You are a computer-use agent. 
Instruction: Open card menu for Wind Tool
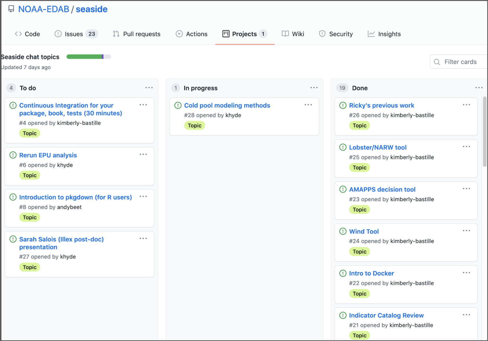(467, 230)
